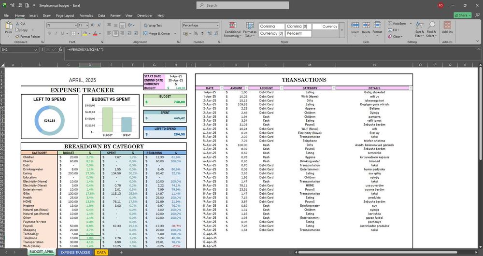Toggle Align Right alignment
Screen dimensions: 483x256
click(122, 33)
